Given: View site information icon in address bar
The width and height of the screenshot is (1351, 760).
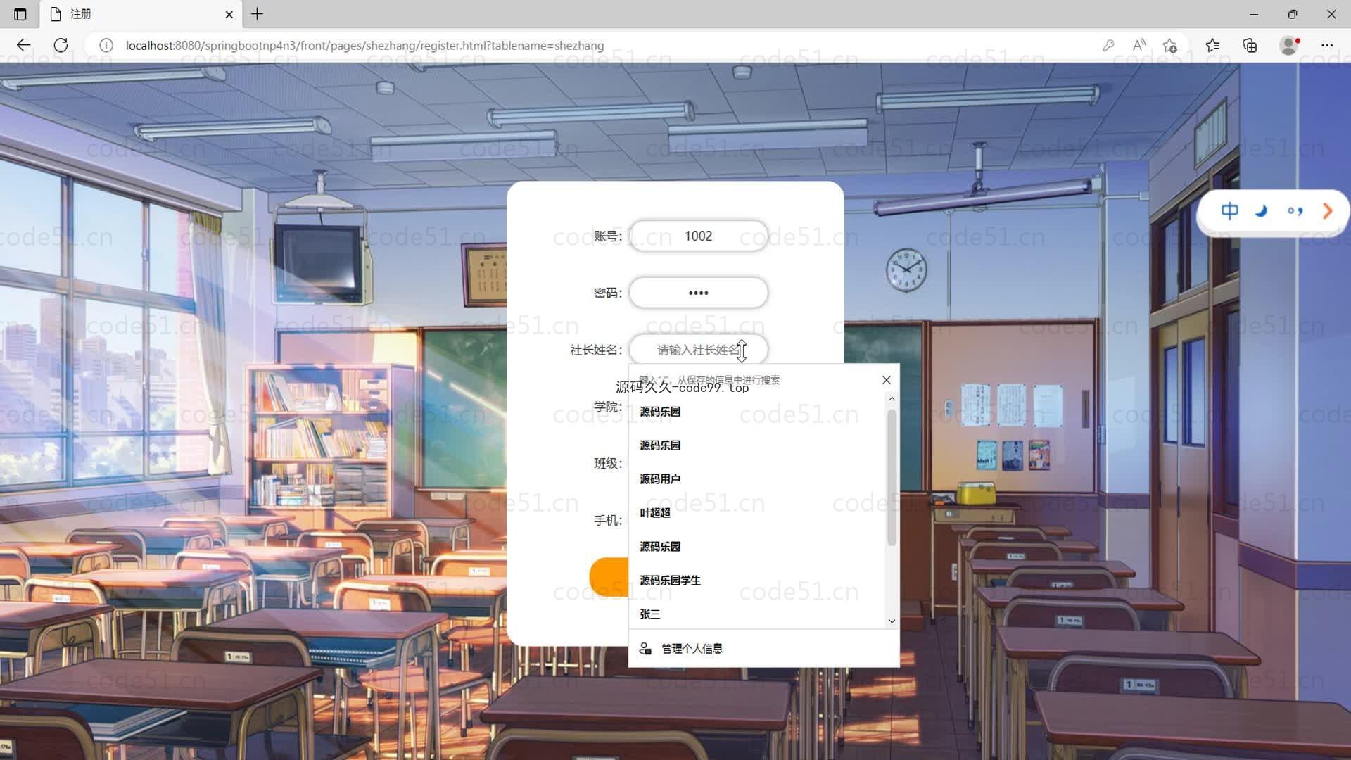Looking at the screenshot, I should pos(106,45).
